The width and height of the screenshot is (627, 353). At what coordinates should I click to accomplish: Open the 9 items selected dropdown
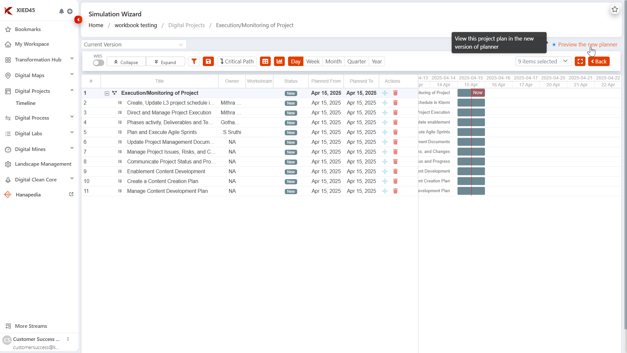click(543, 61)
